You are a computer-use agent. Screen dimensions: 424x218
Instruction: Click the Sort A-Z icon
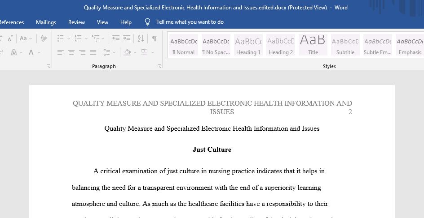pyautogui.click(x=141, y=38)
